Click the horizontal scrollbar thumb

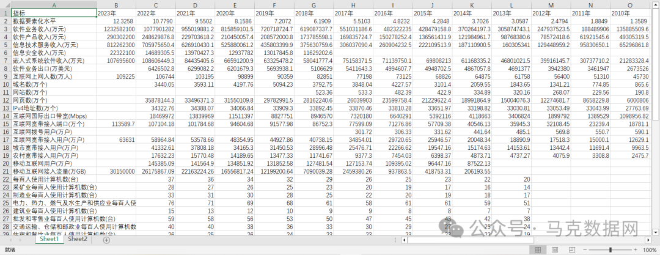click(471, 240)
